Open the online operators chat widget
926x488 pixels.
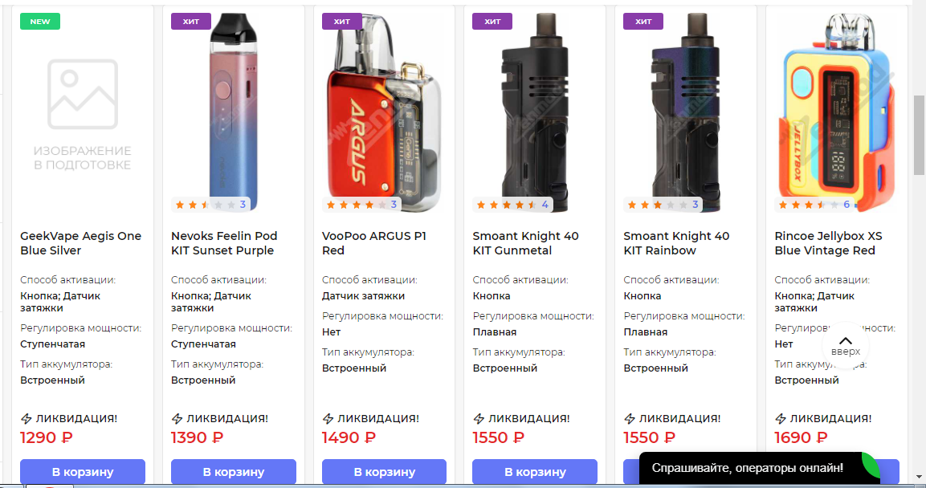[747, 468]
